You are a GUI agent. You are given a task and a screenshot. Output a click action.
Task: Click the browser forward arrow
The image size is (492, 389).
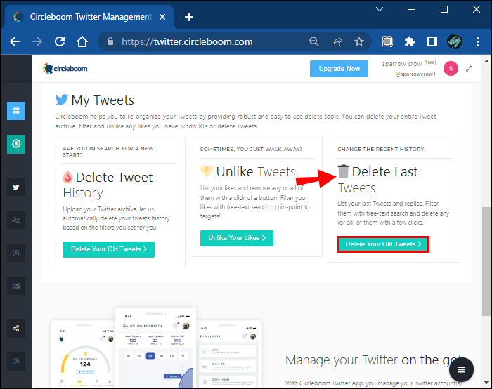pos(37,41)
